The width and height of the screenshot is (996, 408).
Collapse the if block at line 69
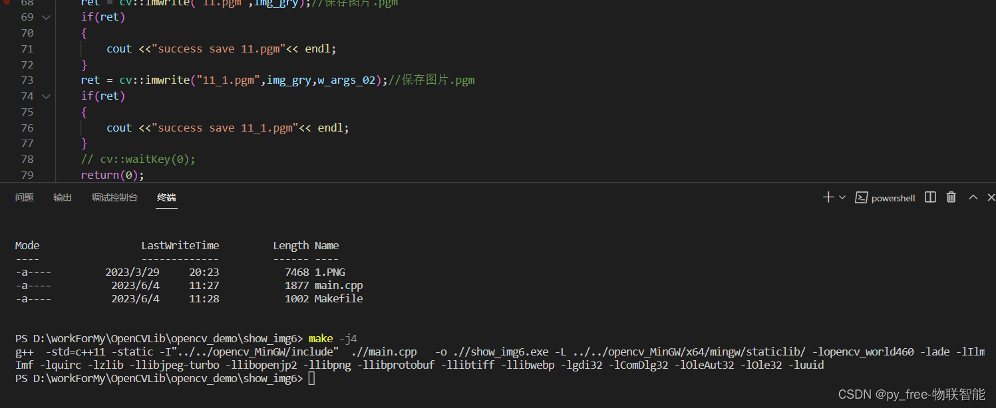(45, 17)
